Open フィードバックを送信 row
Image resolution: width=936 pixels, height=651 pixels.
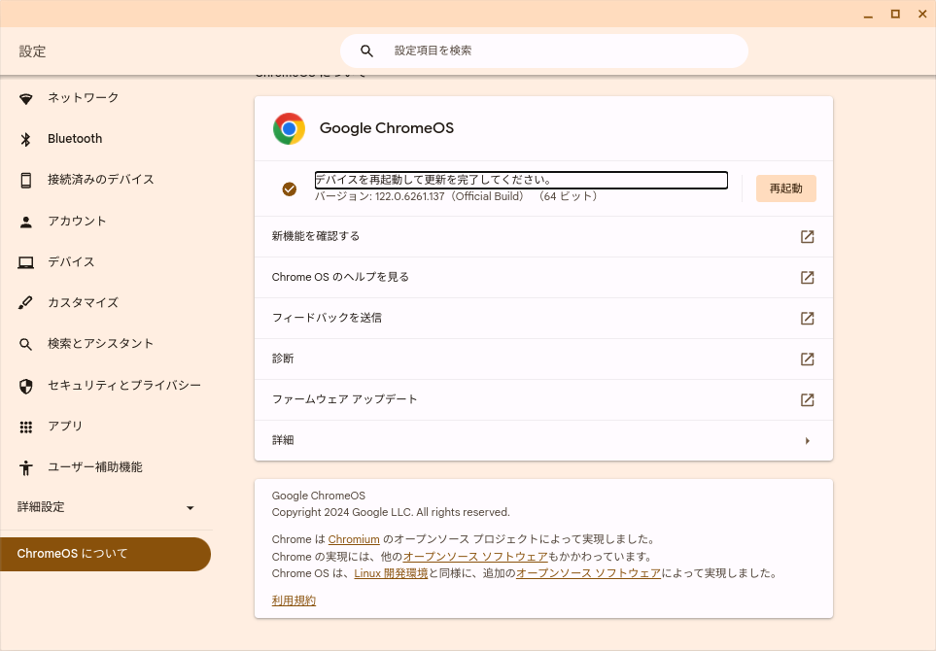543,318
